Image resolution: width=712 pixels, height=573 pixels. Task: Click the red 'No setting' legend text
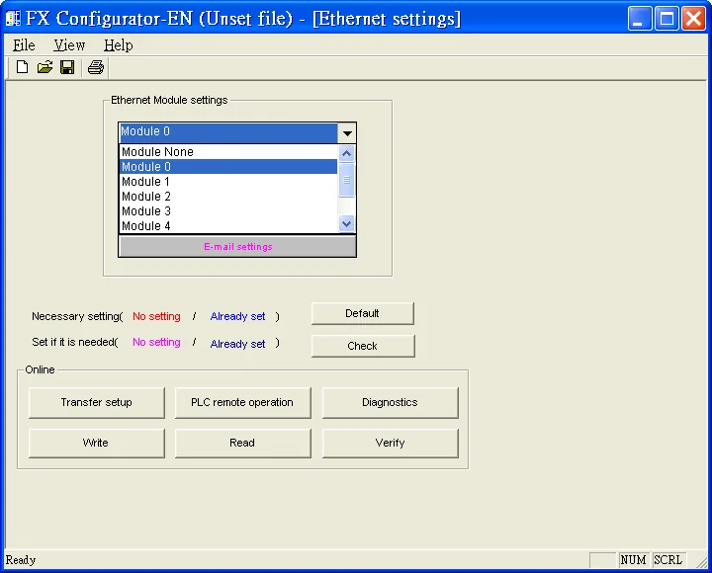coord(156,316)
